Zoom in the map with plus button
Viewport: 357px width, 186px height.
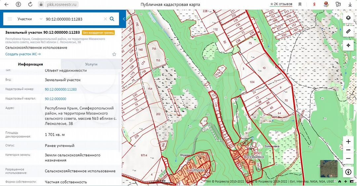tap(348, 142)
